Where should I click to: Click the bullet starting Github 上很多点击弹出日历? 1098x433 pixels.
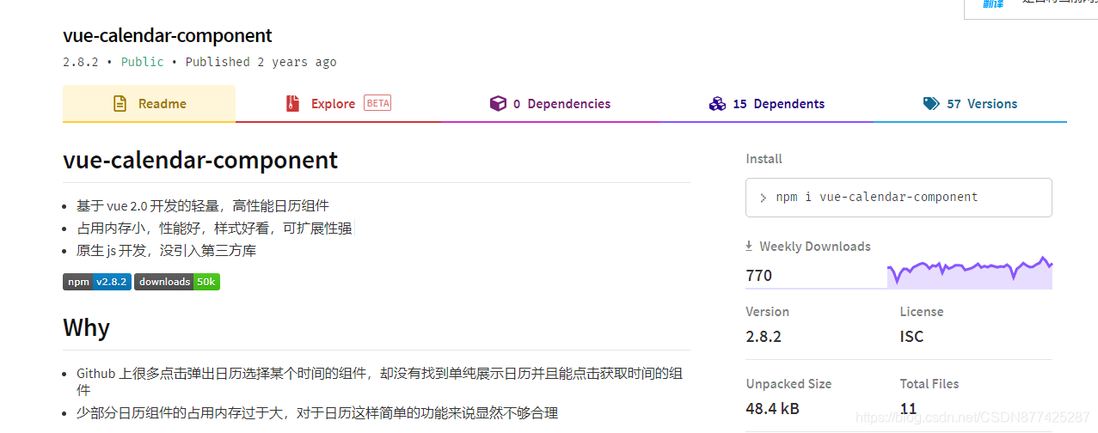pos(379,381)
